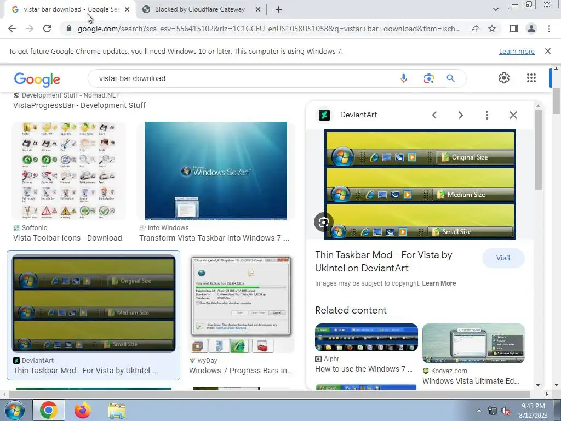Screen dimensions: 561x421
Task: Expand the tab search dropdown
Action: [495, 9]
